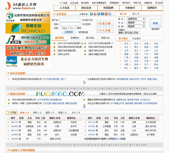Click the 用户名 input field
The height and width of the screenshot is (153, 169).
pos(70,20)
